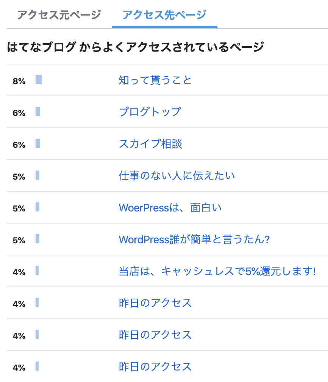Open the WoerPressは、面白い link
Viewport: 328px width, 382px height.
click(x=170, y=208)
